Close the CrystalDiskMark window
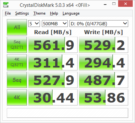The height and width of the screenshot is (123, 135). pyautogui.click(x=126, y=4)
